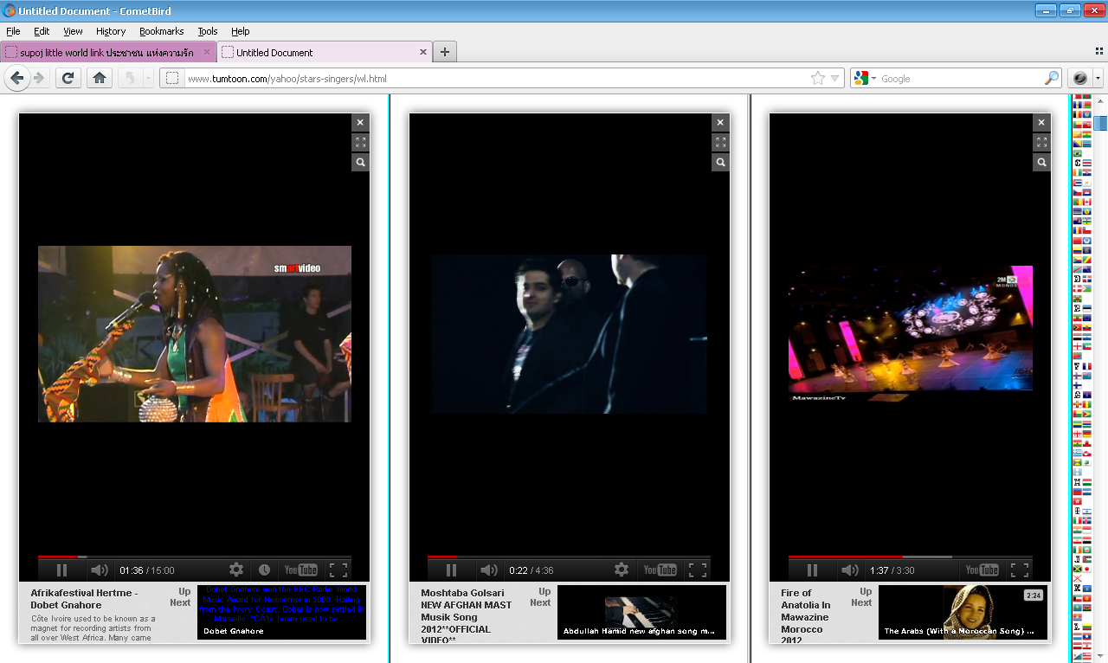Switch to the supoj little world link tab
The width and height of the screenshot is (1108, 663).
tap(108, 52)
